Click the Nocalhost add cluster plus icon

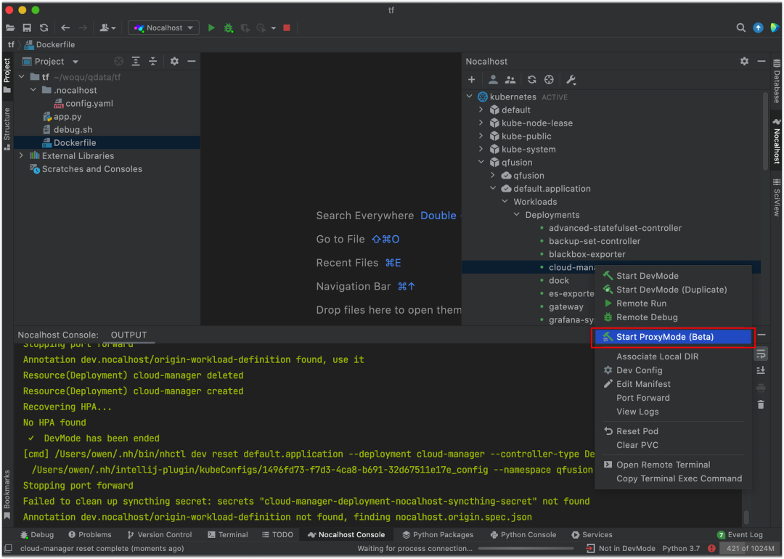pos(472,80)
